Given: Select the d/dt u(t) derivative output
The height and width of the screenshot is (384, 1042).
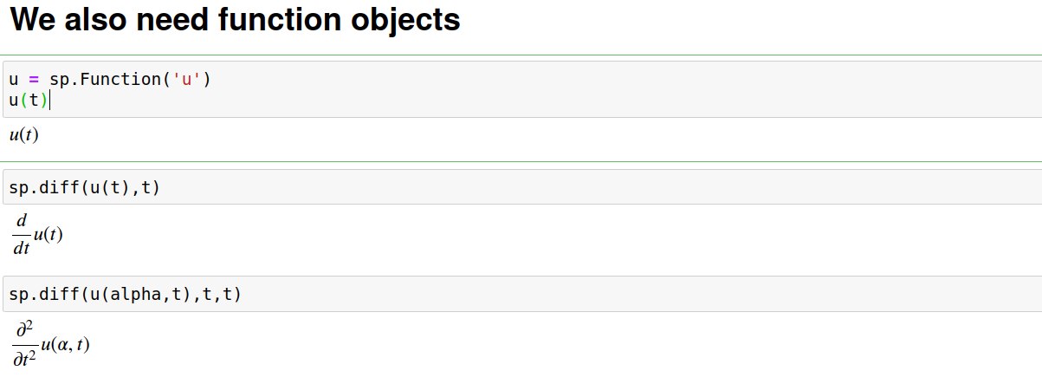Looking at the screenshot, I should pos(38,236).
